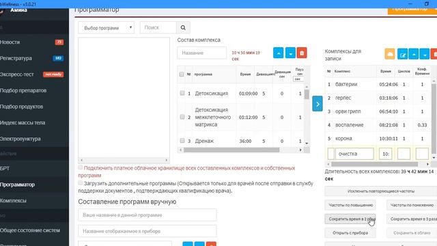
Task: Click coefficient 0.33 of воспаление
Action: click(422, 125)
